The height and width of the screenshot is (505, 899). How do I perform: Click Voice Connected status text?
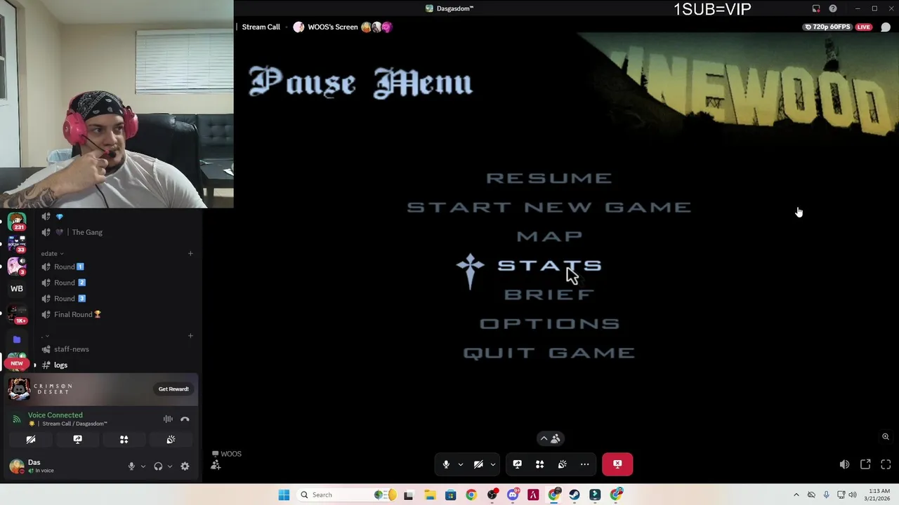coord(55,415)
